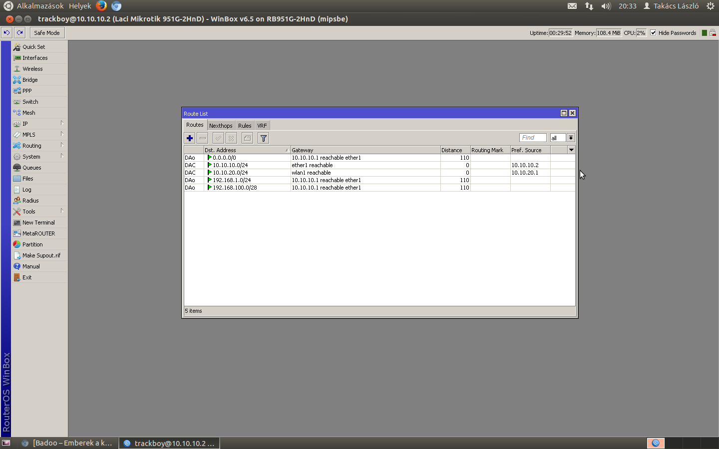Image resolution: width=719 pixels, height=449 pixels.
Task: Click inside the Find input field
Action: coord(533,138)
